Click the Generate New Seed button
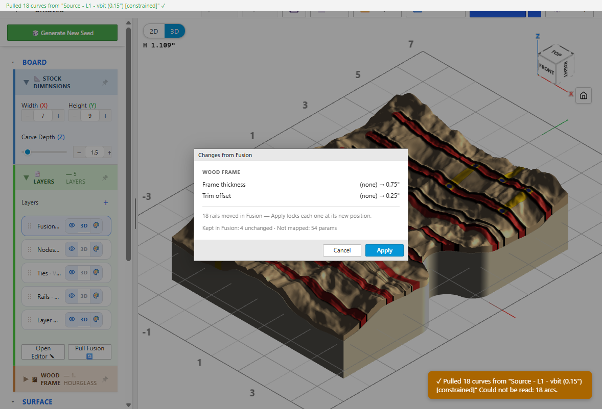The image size is (602, 409). pyautogui.click(x=62, y=33)
